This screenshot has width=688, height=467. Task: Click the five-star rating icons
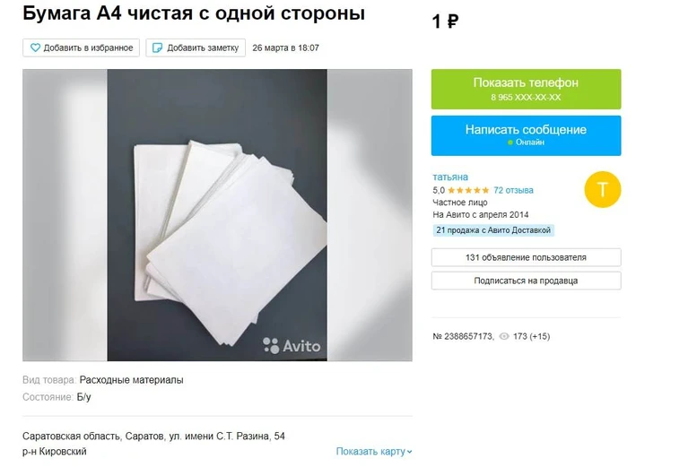(x=468, y=190)
